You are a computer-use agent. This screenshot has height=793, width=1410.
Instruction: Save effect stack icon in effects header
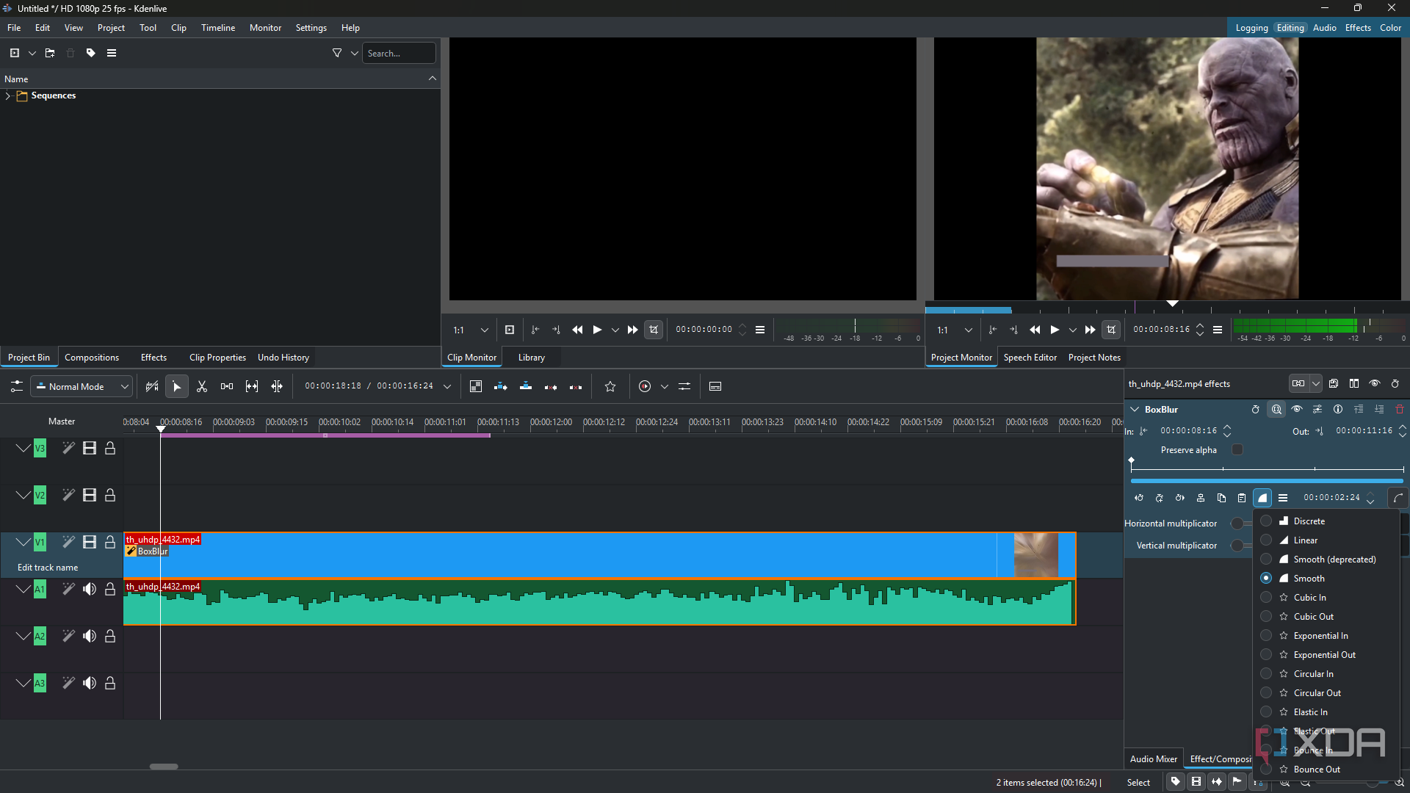[1334, 383]
